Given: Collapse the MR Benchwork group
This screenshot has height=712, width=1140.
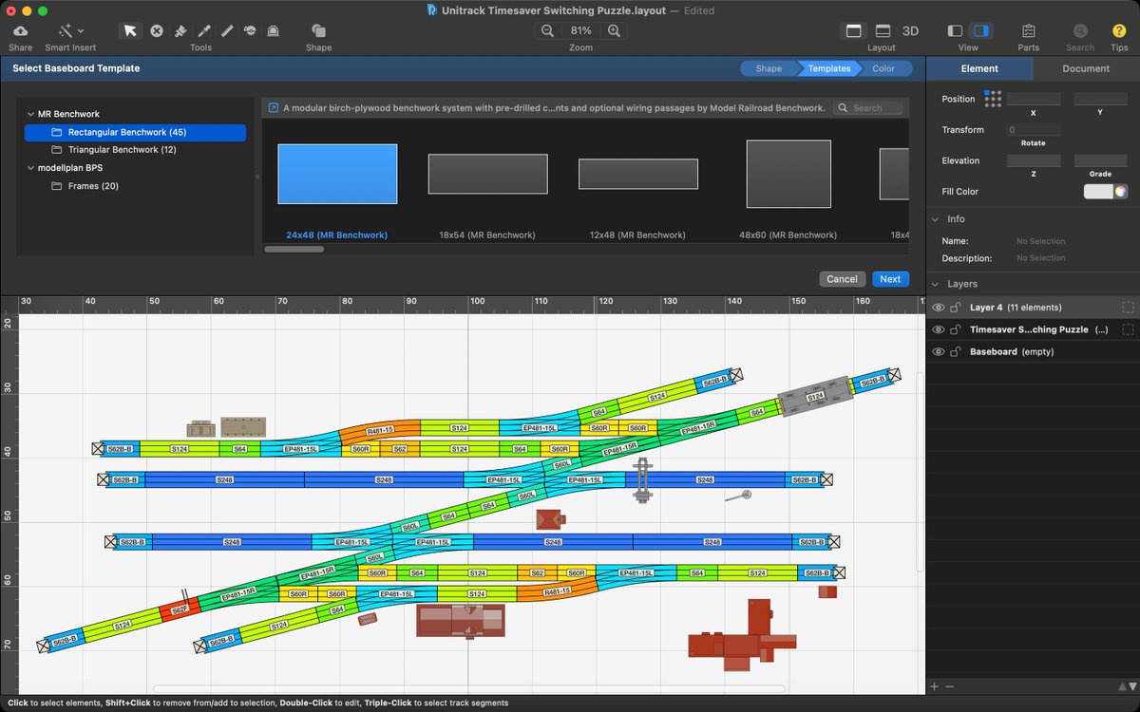Looking at the screenshot, I should (30, 114).
